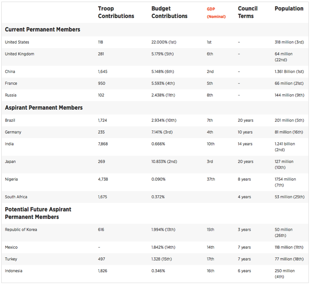Click Nigeria's GDP rank 37th

[x=211, y=179]
